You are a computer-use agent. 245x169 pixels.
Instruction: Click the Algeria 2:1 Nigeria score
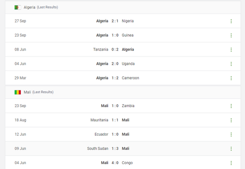pos(115,21)
